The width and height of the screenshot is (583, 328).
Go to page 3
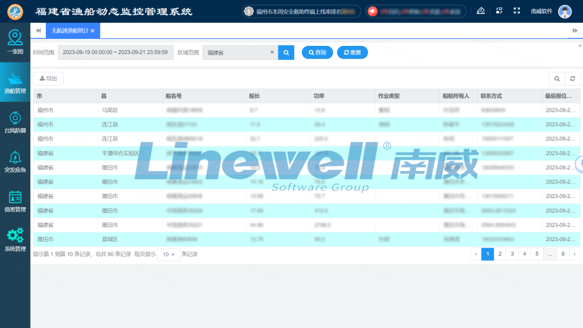pos(512,254)
